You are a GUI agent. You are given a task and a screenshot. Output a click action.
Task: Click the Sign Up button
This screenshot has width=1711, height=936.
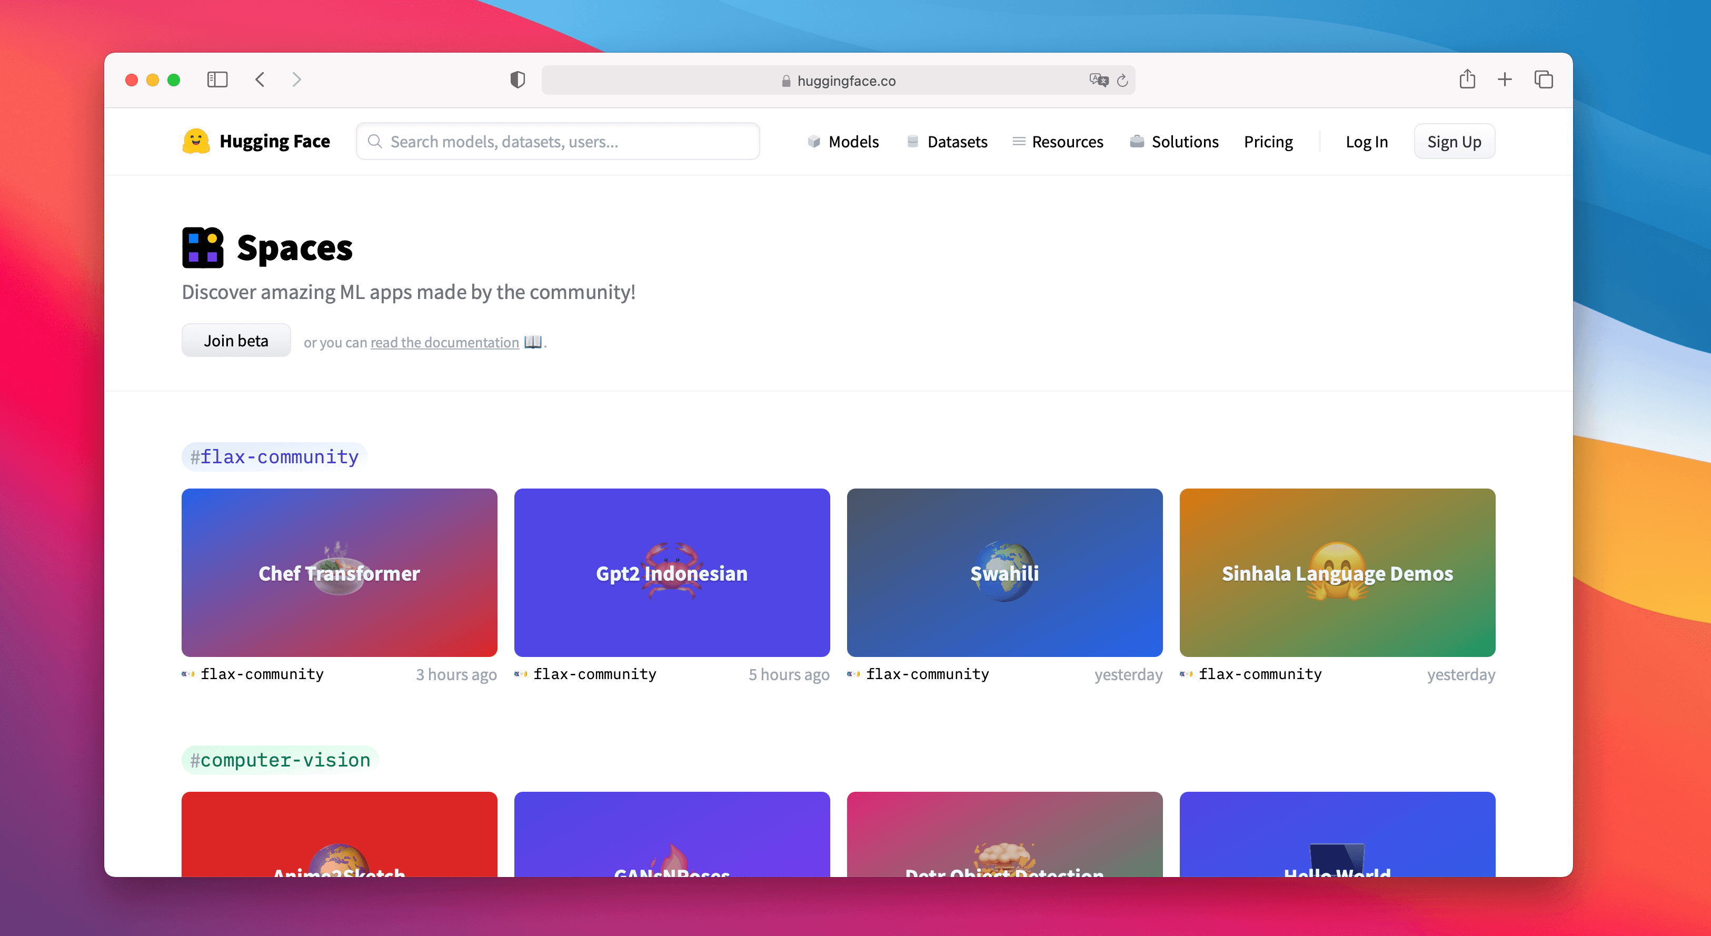tap(1453, 142)
